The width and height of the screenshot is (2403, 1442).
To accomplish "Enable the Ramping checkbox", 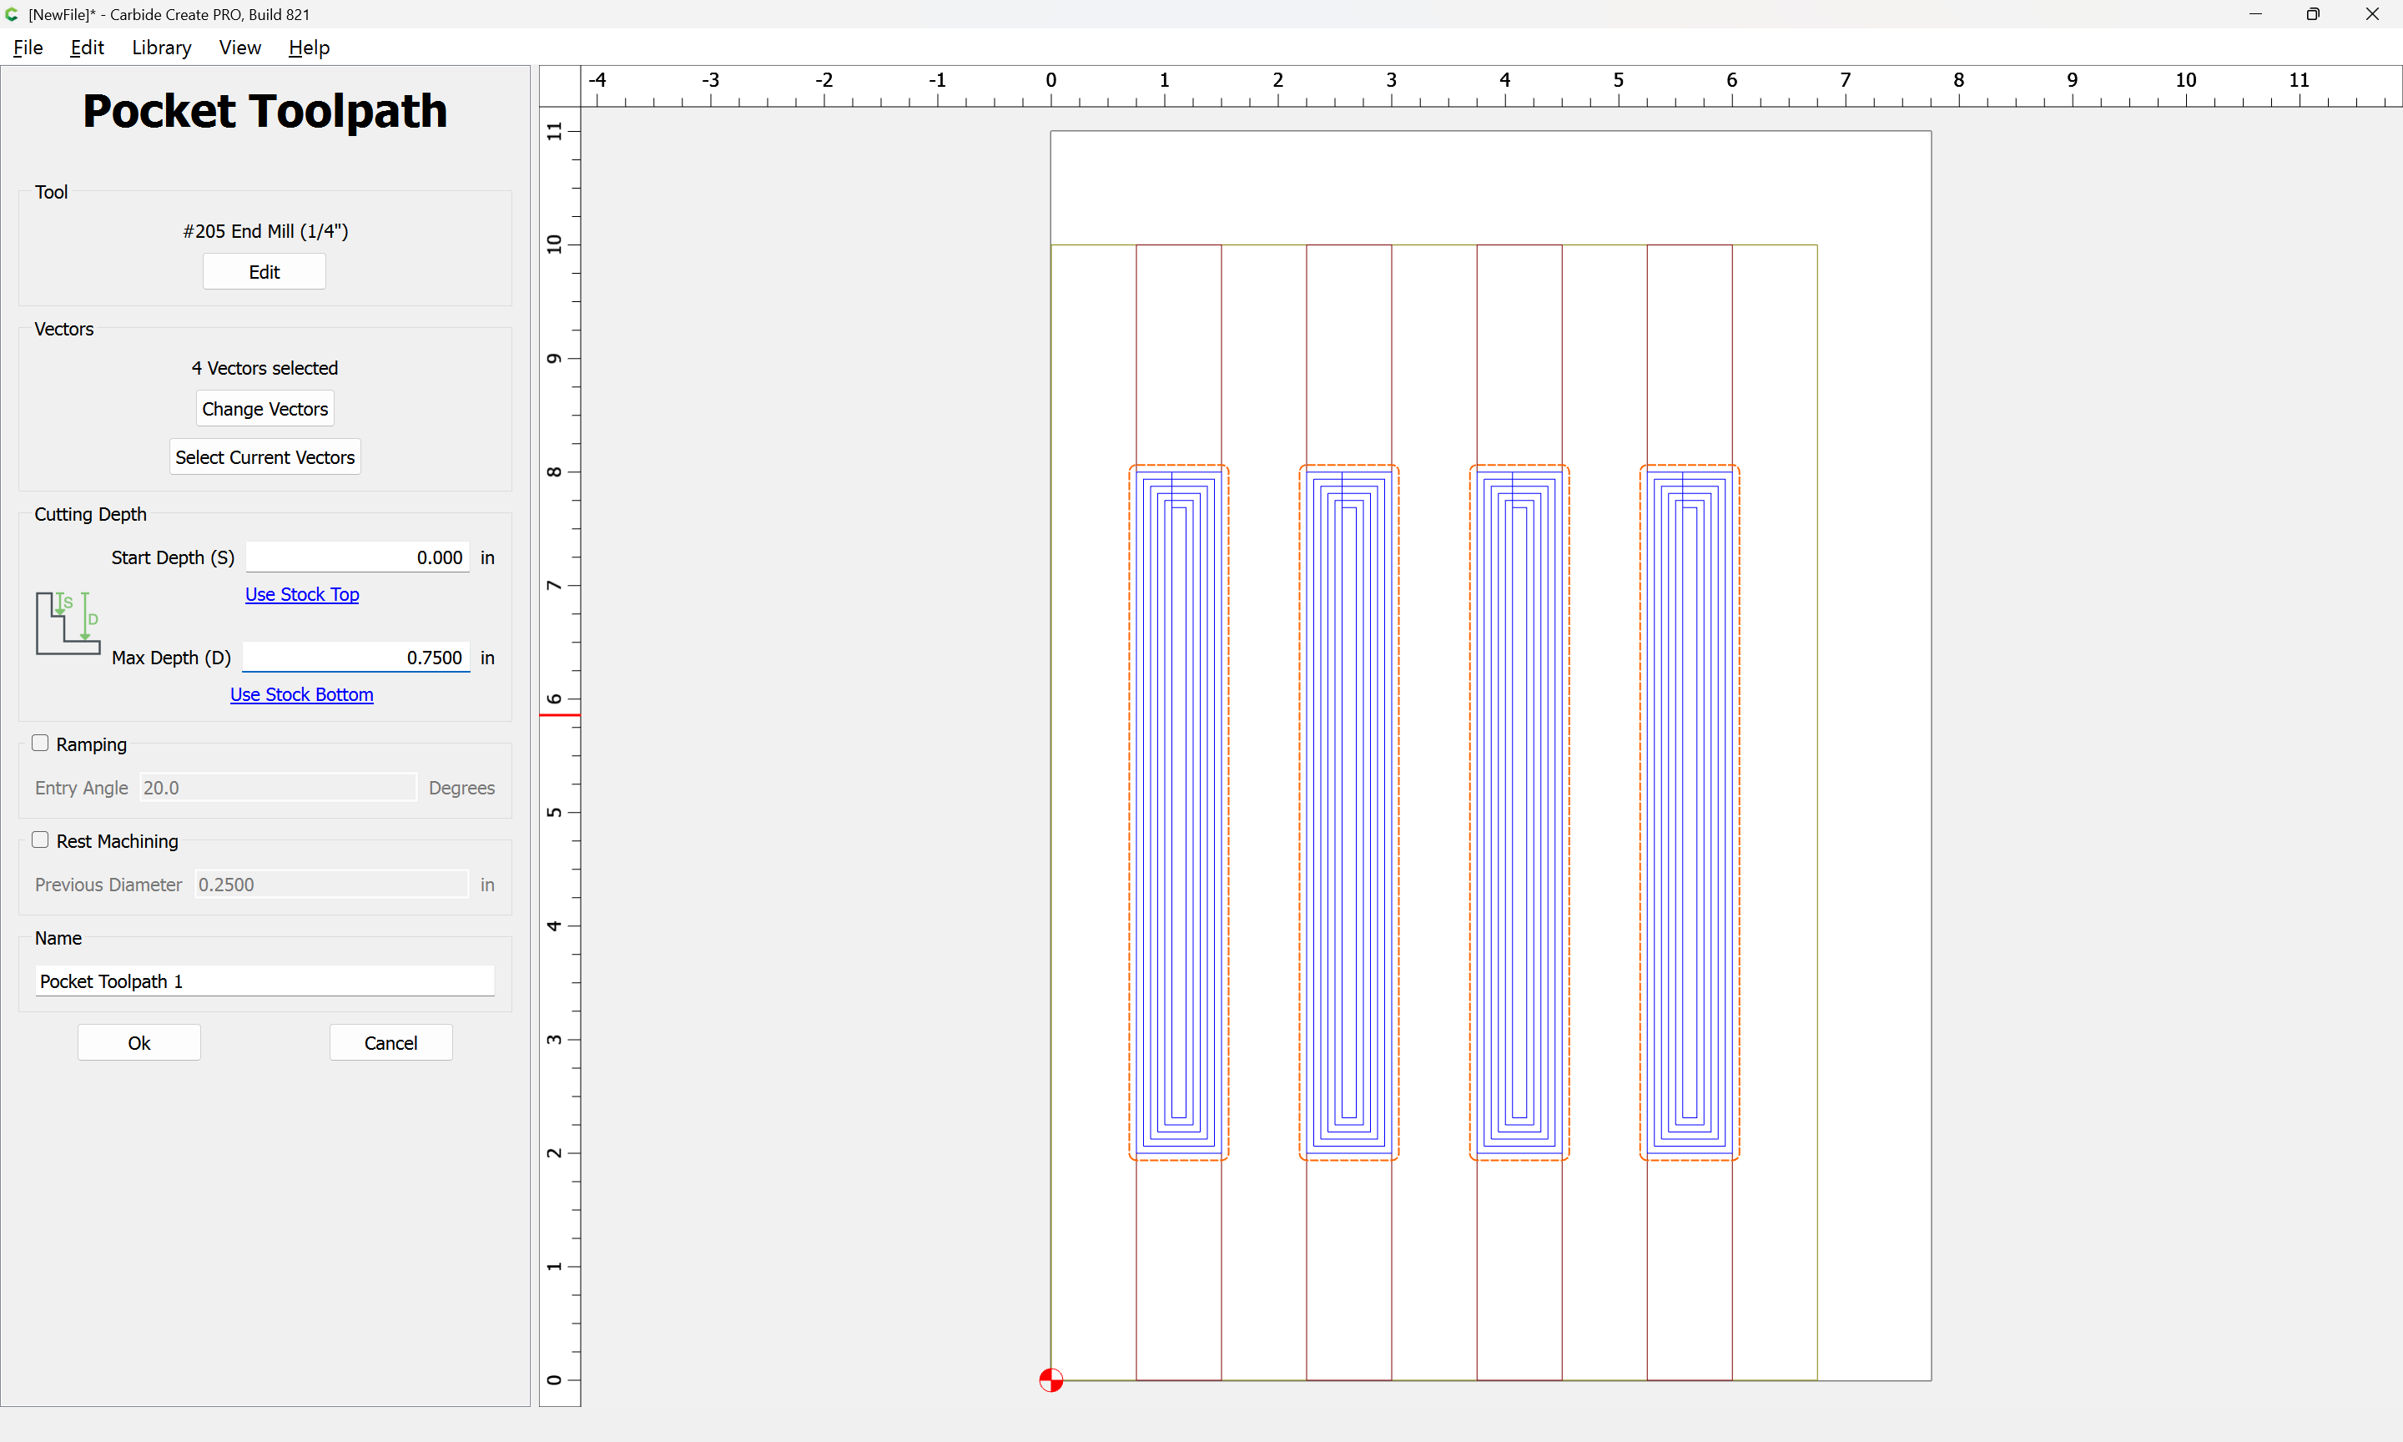I will pyautogui.click(x=41, y=744).
